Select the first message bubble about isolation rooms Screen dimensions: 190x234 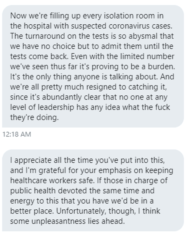[93, 66]
